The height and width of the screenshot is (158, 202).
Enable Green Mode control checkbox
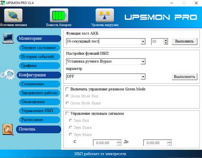pos(67,89)
